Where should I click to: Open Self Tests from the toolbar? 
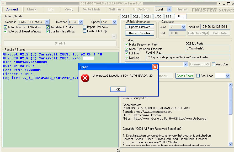(116, 9)
